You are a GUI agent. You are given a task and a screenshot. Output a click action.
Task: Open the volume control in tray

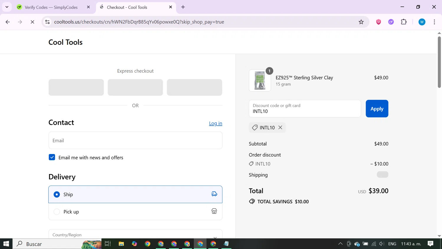coord(382,244)
